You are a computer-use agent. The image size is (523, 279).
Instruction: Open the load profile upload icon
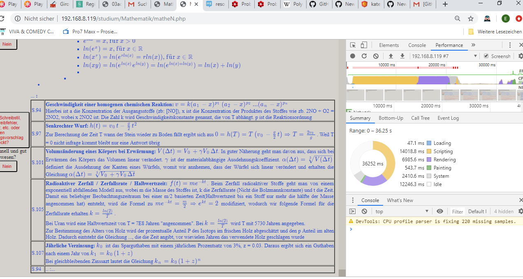coord(391,56)
